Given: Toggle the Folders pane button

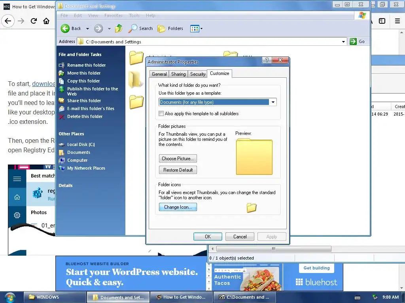Looking at the screenshot, I should point(170,28).
